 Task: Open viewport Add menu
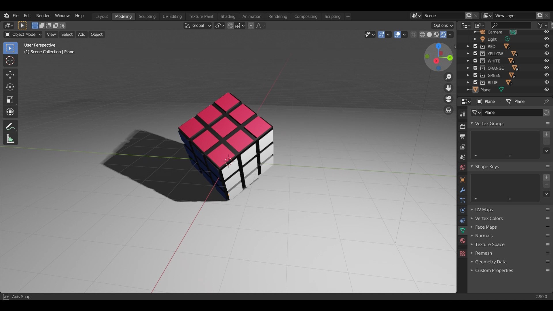coord(82,35)
